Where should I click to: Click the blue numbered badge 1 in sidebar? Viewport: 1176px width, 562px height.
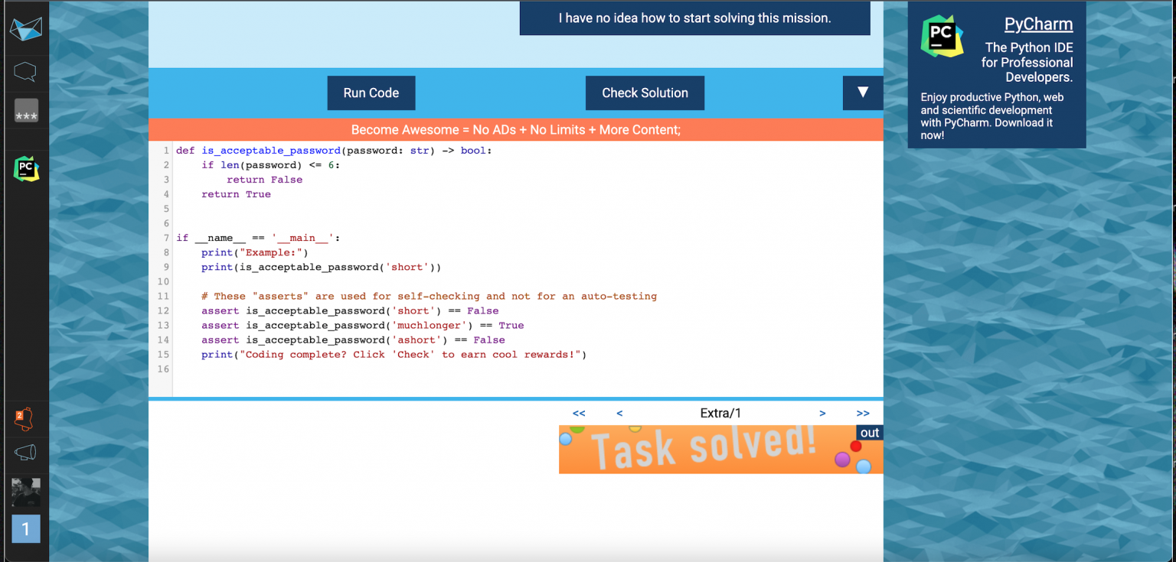25,528
